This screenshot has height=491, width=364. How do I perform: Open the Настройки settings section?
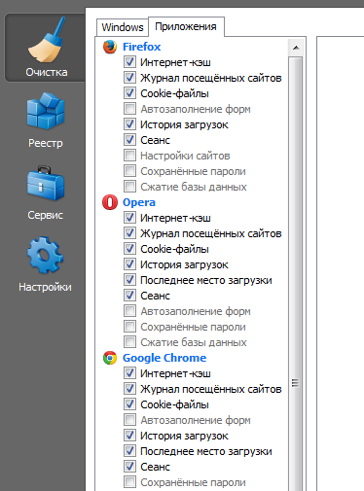pos(46,264)
